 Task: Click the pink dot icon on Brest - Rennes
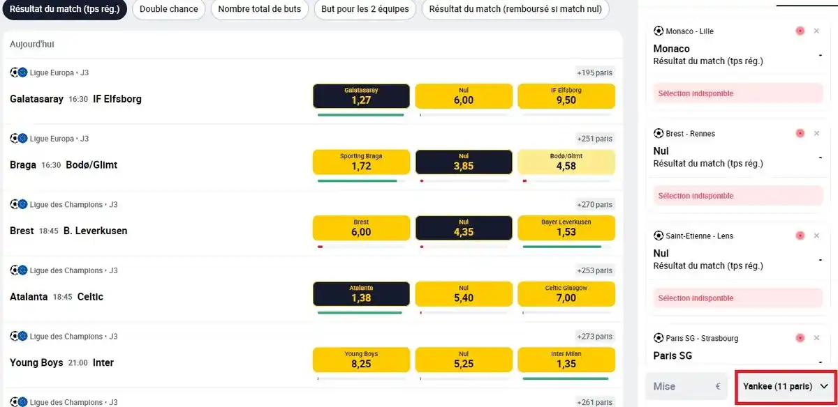tap(800, 133)
